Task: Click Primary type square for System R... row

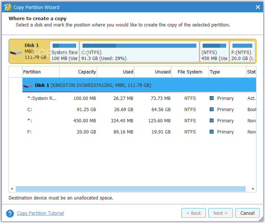Action: (x=212, y=98)
